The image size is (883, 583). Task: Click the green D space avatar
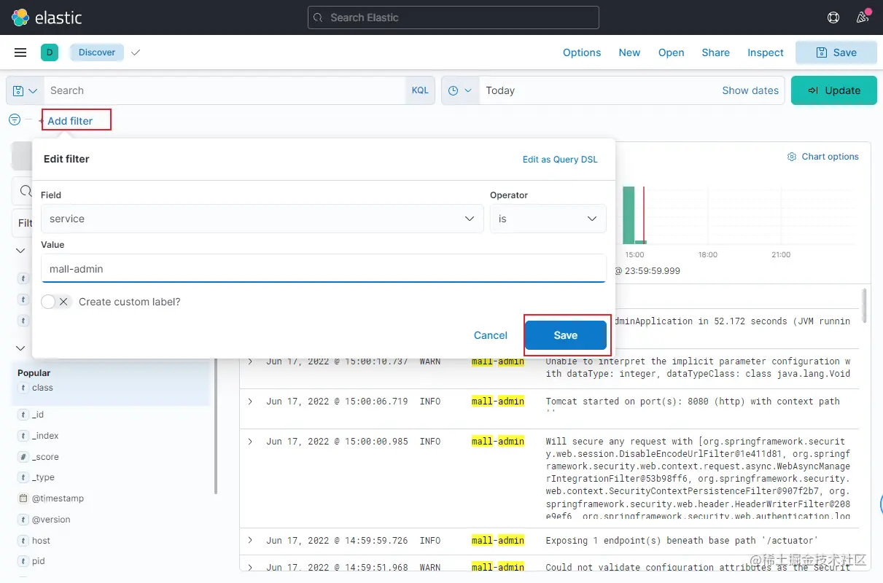coord(50,52)
